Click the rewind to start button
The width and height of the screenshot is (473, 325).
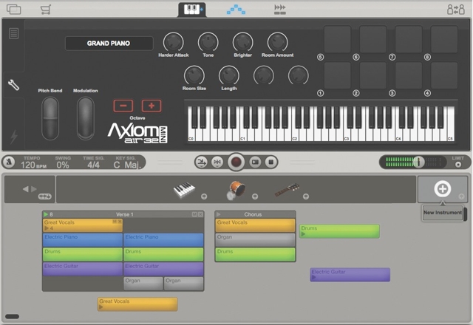(x=217, y=162)
